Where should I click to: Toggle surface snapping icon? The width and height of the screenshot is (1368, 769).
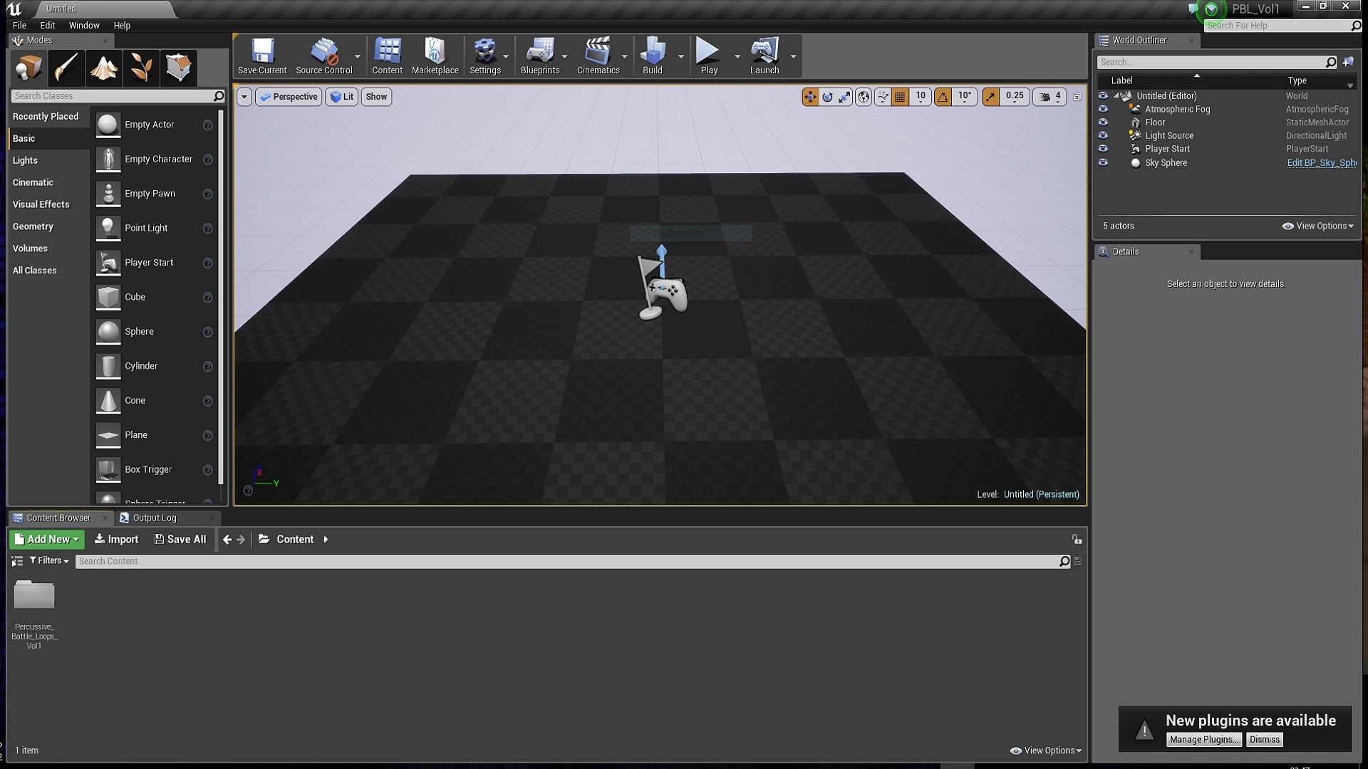[x=883, y=97]
